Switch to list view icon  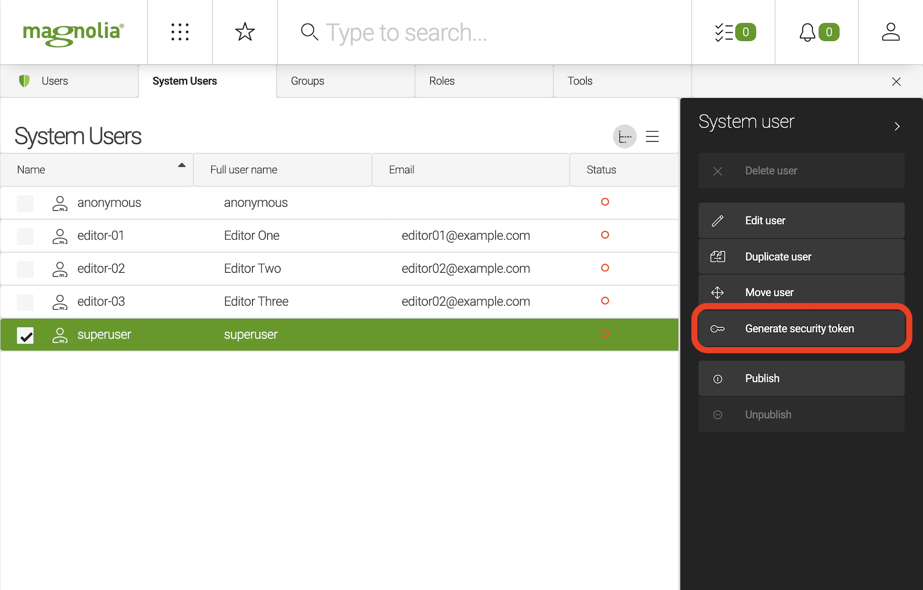coord(652,137)
